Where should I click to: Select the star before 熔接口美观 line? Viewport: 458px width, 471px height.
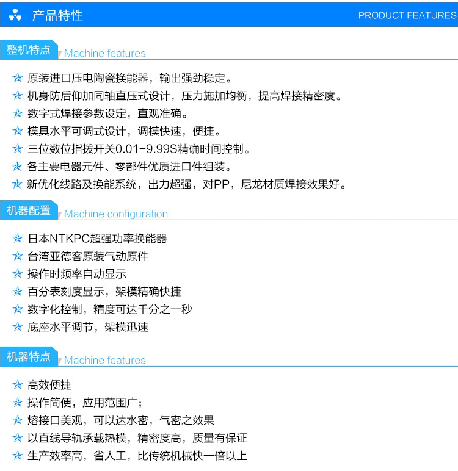(18, 420)
